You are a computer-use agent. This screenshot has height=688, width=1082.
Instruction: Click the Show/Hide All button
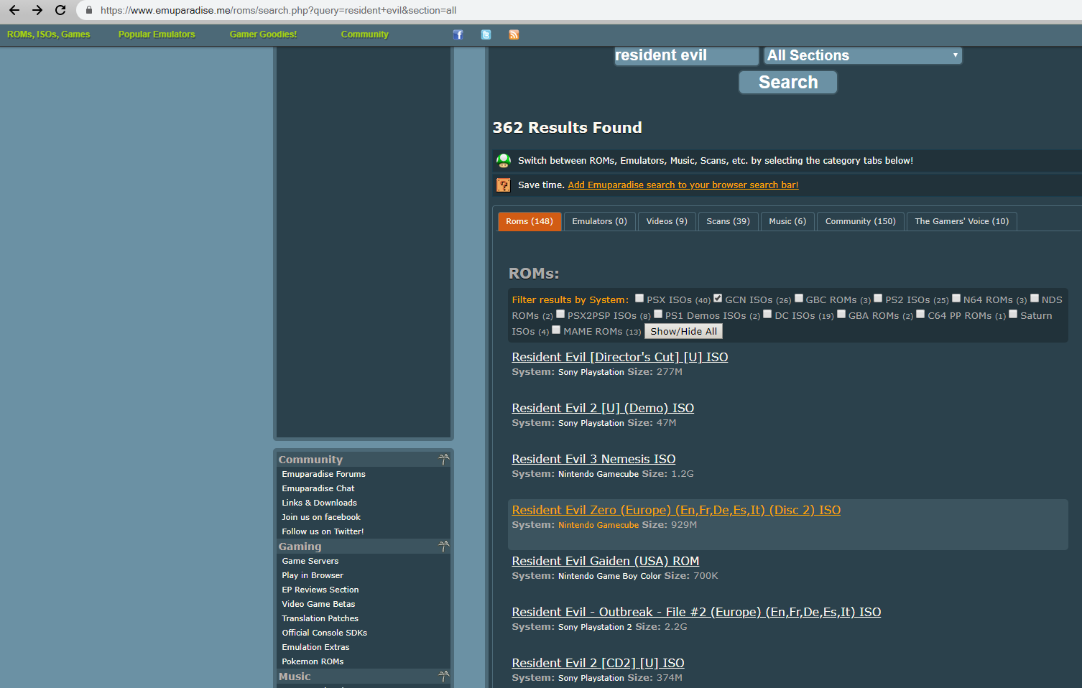[x=683, y=331]
